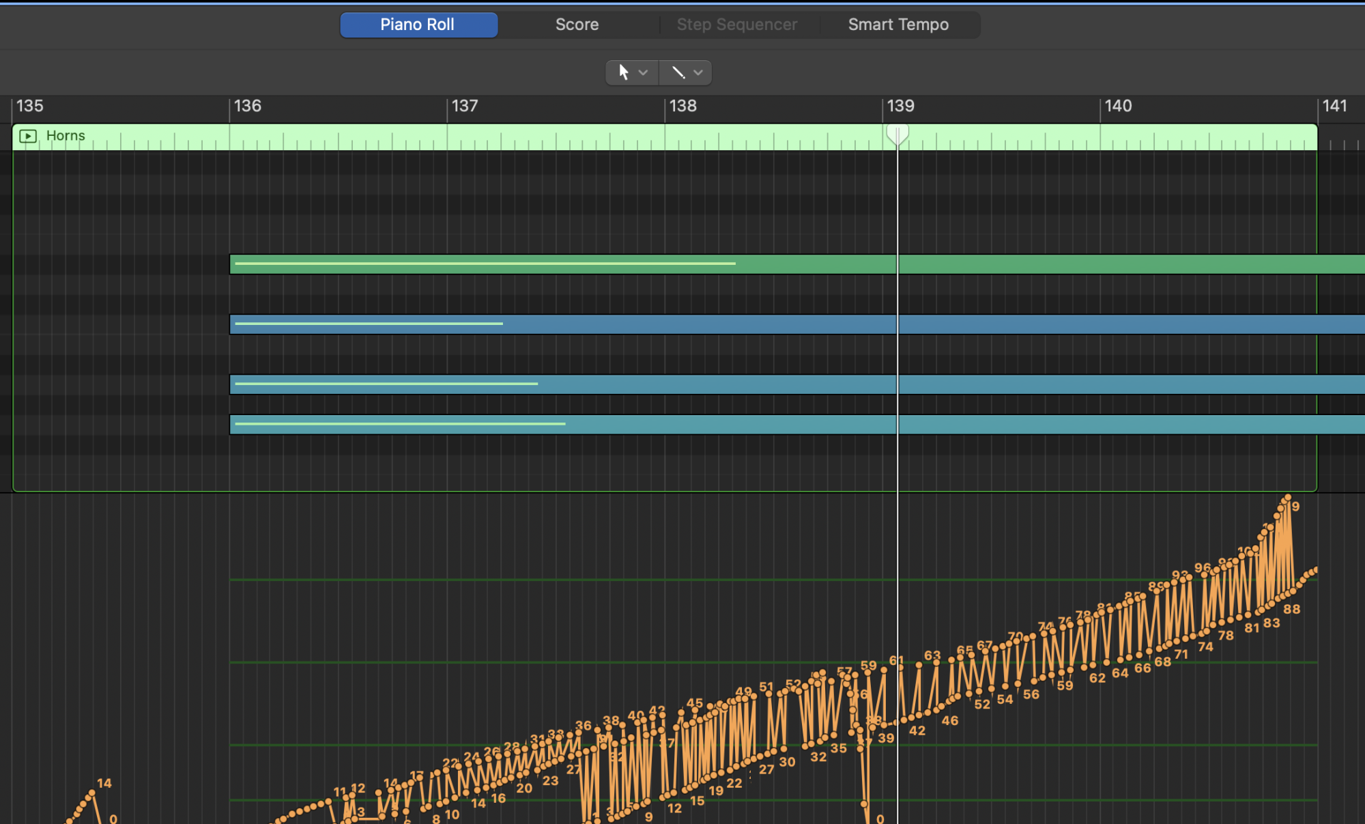Click bar 141 in the ruler
1365x824 pixels.
pos(1335,106)
